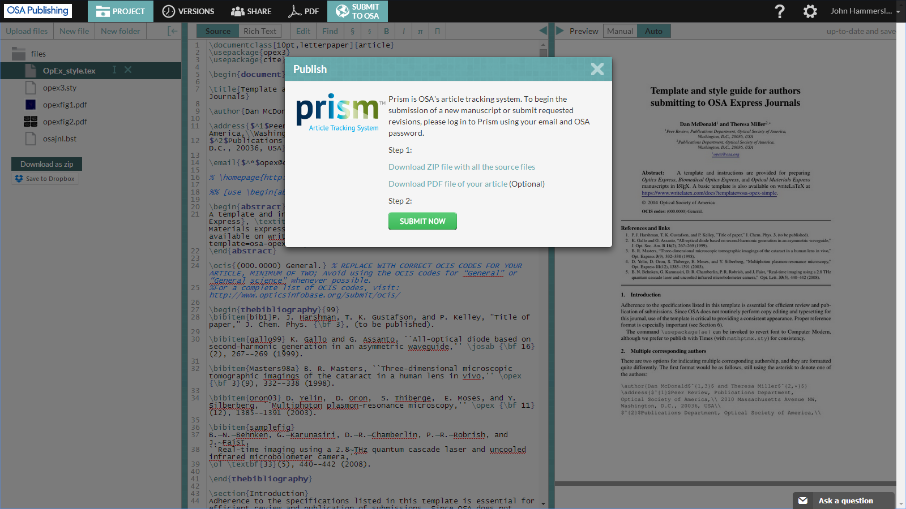This screenshot has width=906, height=509.
Task: Click editor scrollbar down arrow
Action: (x=543, y=504)
